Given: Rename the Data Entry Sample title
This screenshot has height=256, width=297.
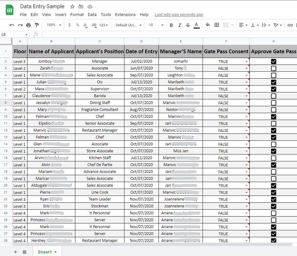Looking at the screenshot, I should (42, 7).
